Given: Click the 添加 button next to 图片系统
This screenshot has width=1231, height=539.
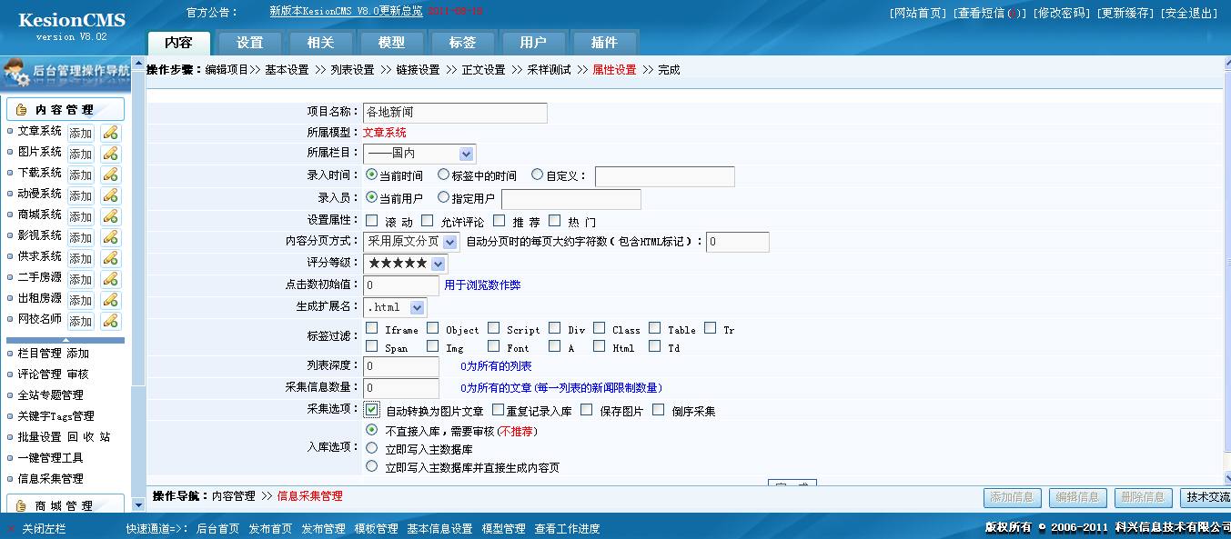Looking at the screenshot, I should tap(81, 154).
